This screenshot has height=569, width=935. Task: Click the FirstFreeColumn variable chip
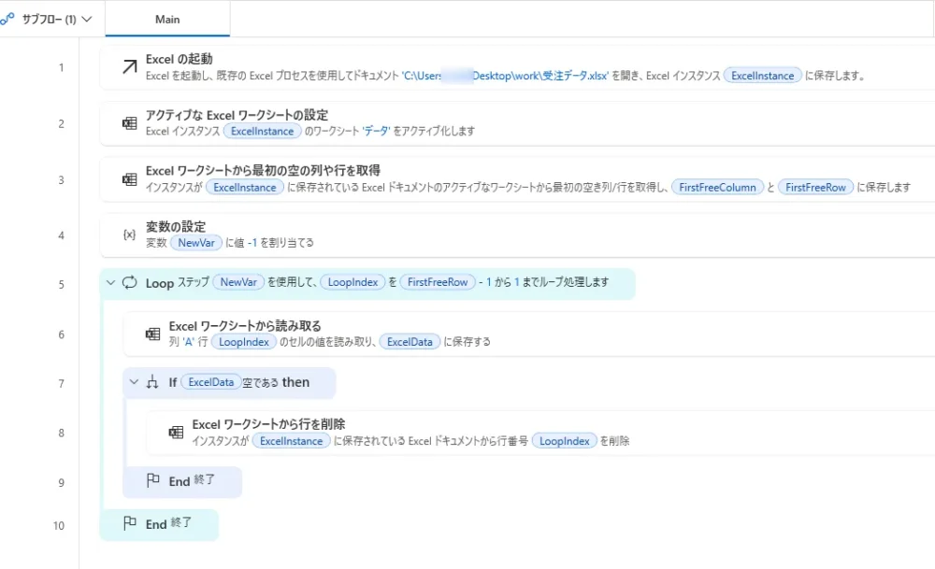pos(717,188)
